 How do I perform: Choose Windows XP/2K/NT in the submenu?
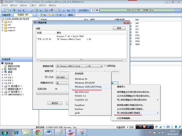pos(90,83)
